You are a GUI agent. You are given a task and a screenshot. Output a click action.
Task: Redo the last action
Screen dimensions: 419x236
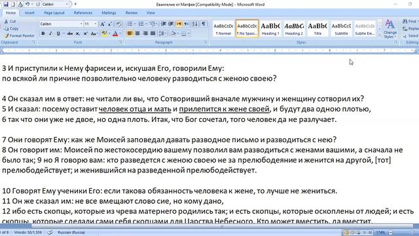pyautogui.click(x=38, y=5)
